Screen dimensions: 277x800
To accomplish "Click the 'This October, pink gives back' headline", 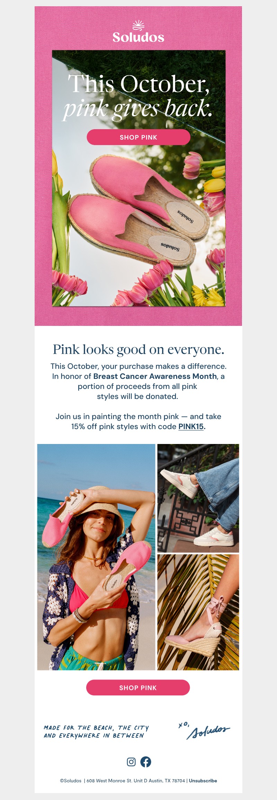I will coord(138,96).
